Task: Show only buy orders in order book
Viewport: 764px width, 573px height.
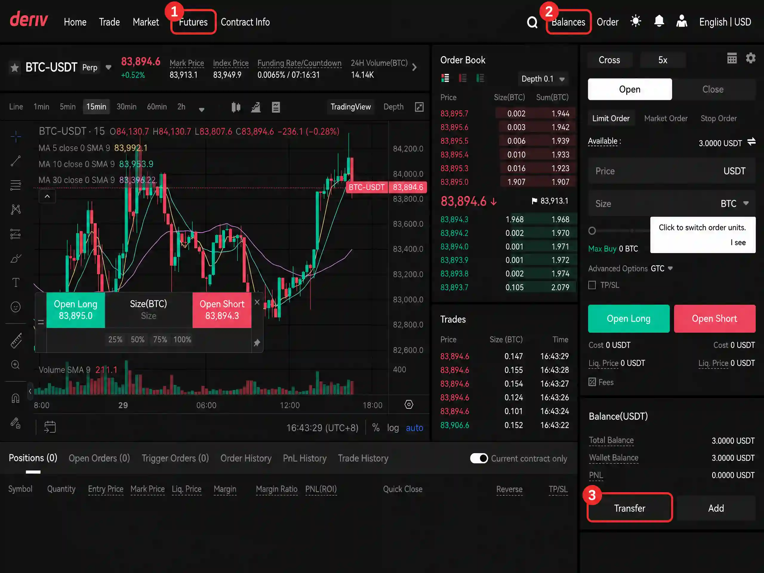Action: pos(480,78)
